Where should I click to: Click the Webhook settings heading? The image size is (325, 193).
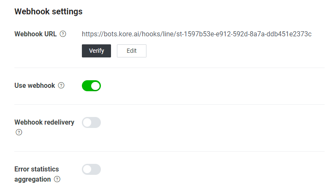click(x=48, y=11)
